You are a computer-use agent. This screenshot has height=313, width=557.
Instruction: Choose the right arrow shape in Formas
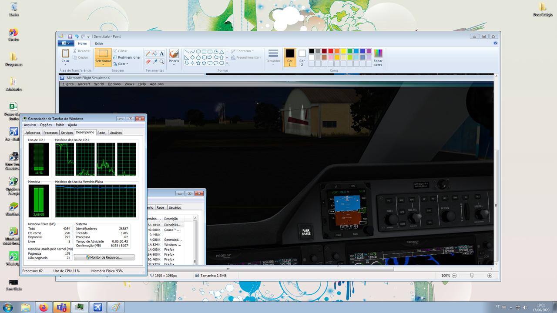coord(210,57)
